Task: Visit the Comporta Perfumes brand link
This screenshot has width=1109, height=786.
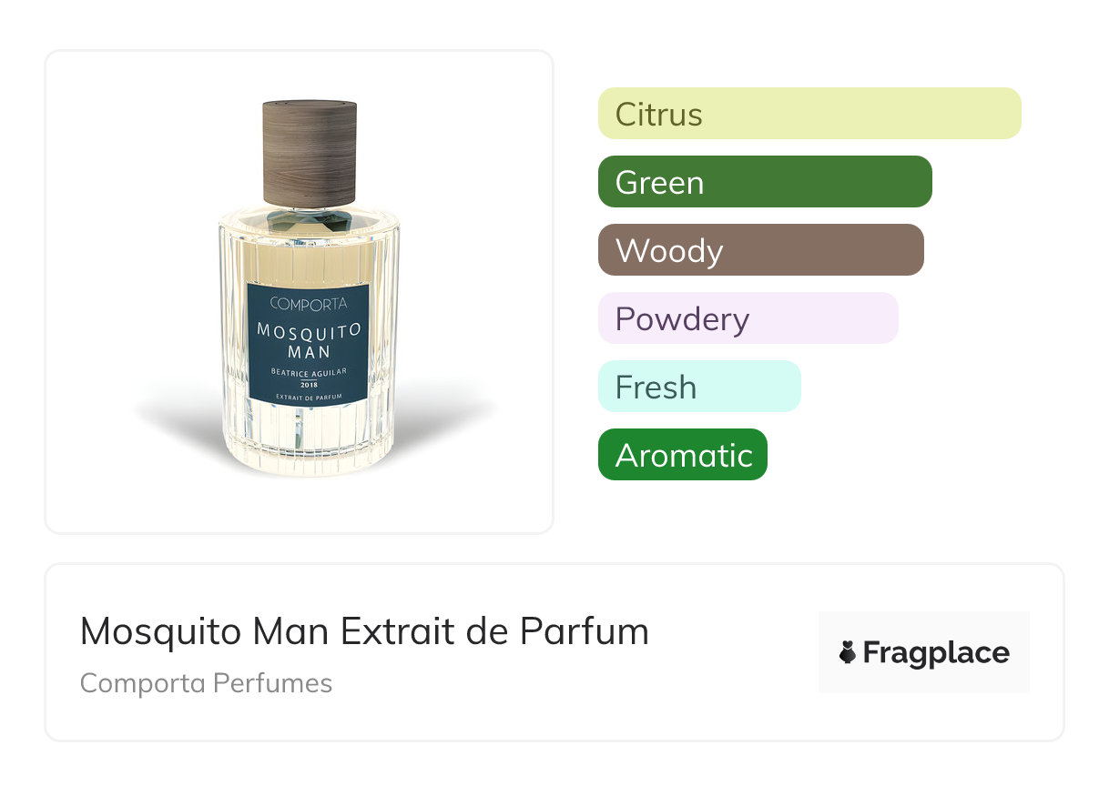Action: click(x=206, y=683)
